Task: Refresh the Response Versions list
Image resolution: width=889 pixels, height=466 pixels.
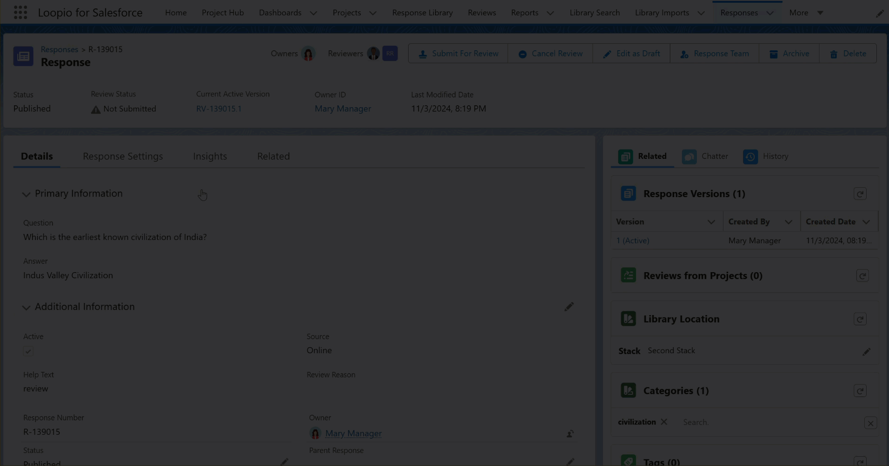Action: tap(860, 194)
